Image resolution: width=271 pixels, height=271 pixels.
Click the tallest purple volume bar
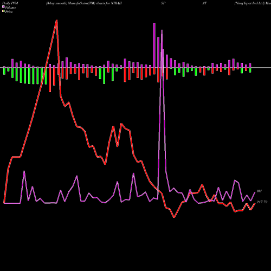point(154,45)
